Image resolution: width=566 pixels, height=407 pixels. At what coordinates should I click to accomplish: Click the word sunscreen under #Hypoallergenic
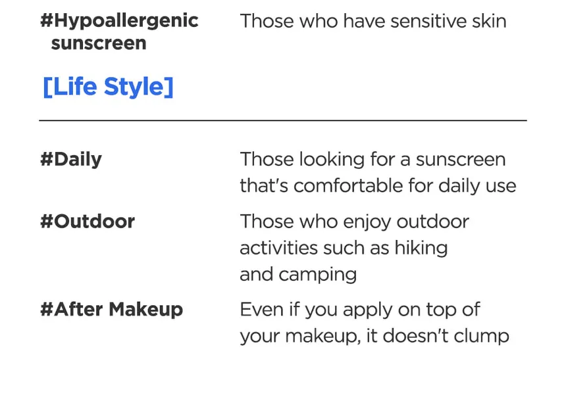pos(99,43)
